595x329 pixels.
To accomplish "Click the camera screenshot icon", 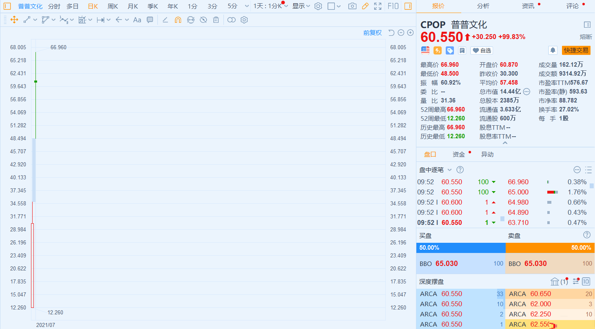I will tap(352, 6).
